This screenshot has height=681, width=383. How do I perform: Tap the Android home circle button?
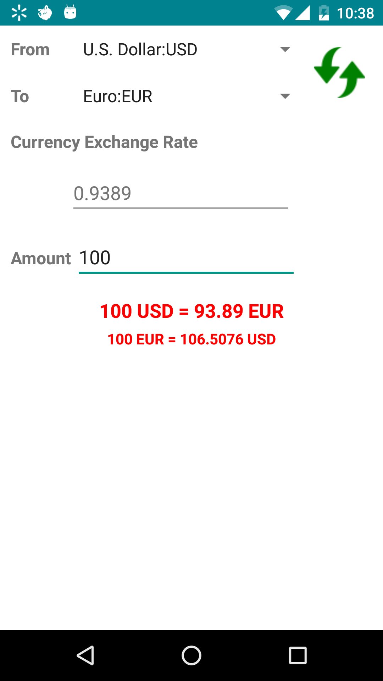coord(191,655)
